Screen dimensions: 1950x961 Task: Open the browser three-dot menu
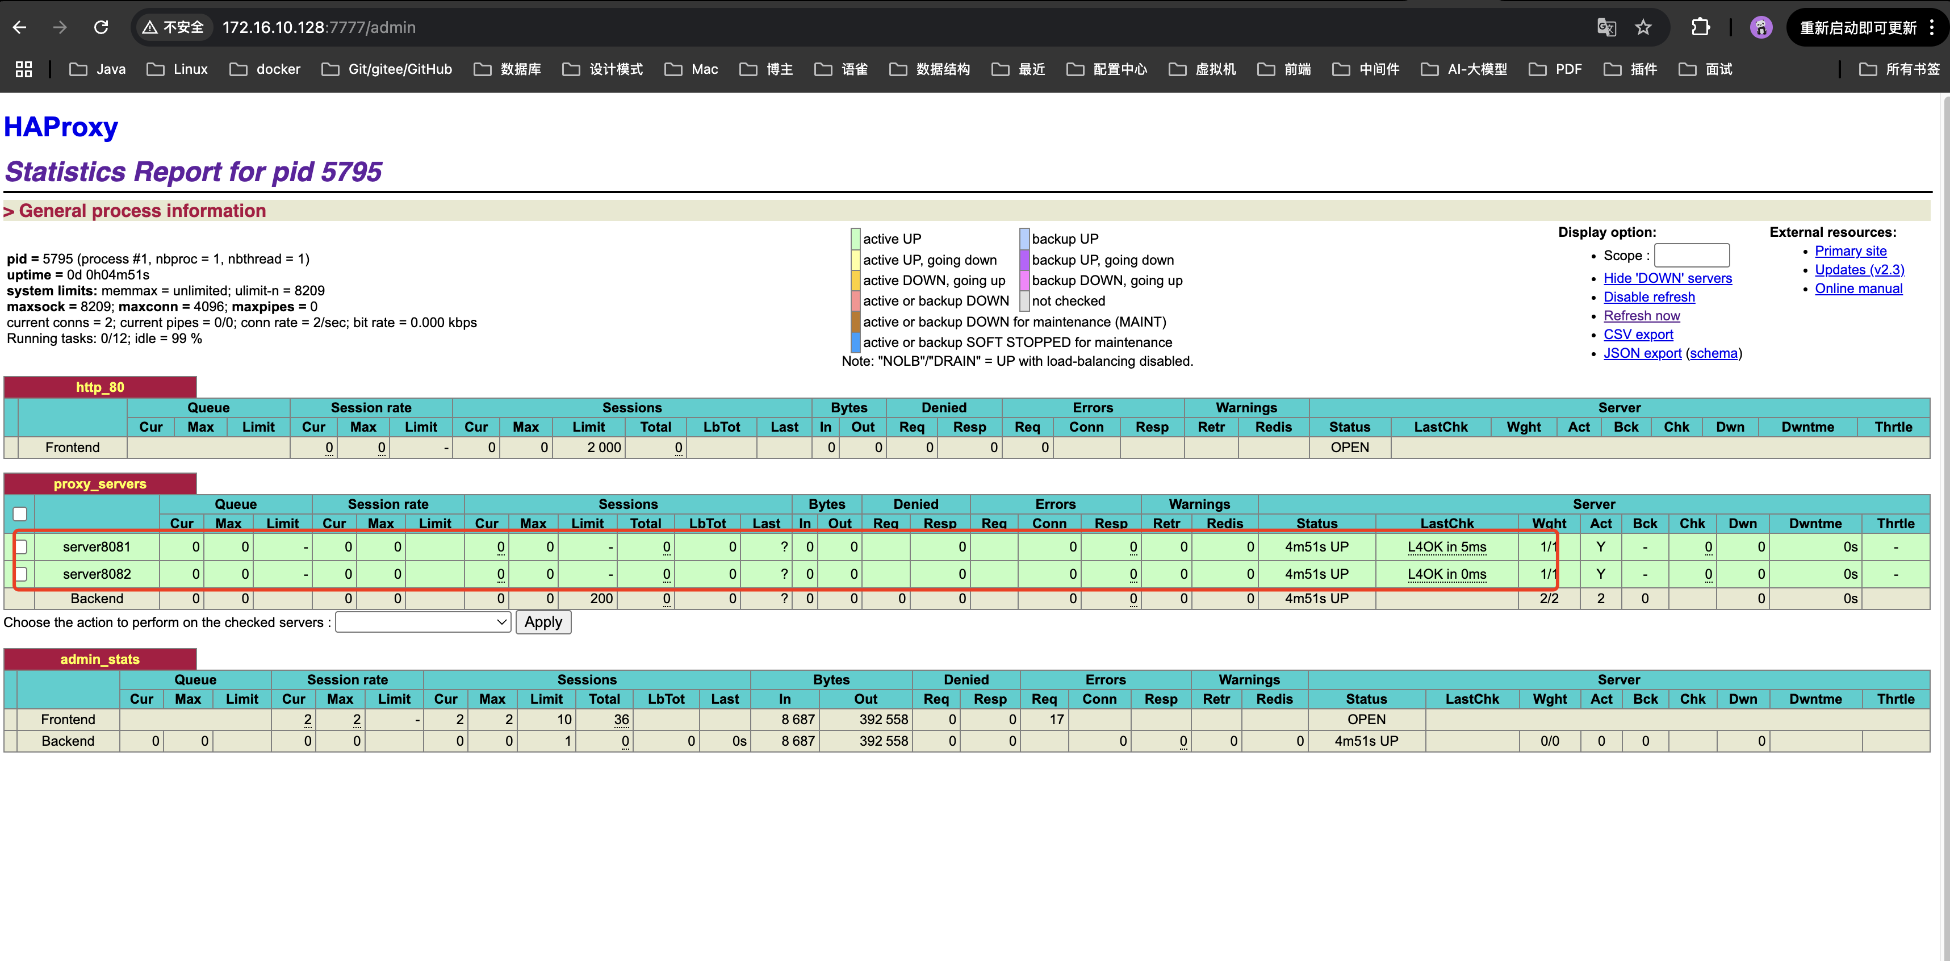pos(1932,27)
